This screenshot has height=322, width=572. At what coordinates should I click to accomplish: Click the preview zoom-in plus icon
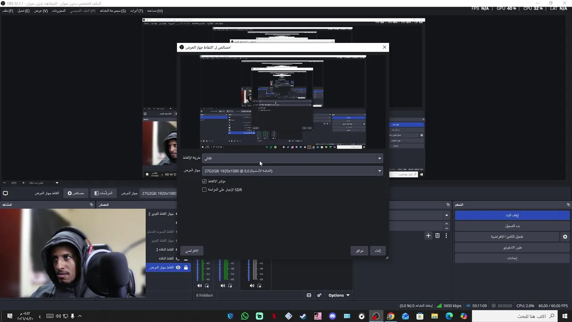tap(24, 182)
